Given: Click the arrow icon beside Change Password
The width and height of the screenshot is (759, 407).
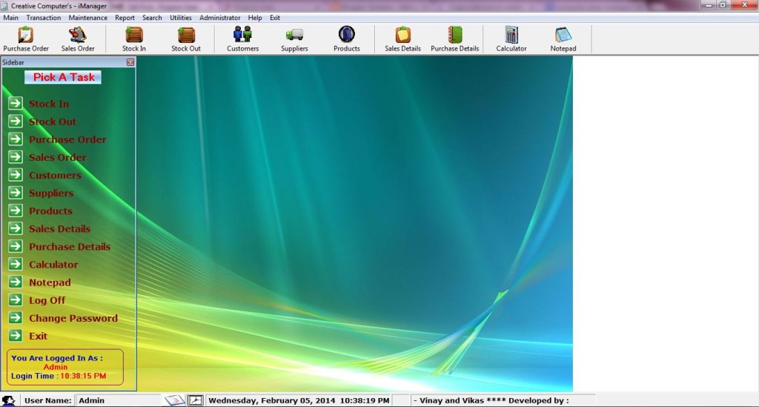Looking at the screenshot, I should 16,318.
